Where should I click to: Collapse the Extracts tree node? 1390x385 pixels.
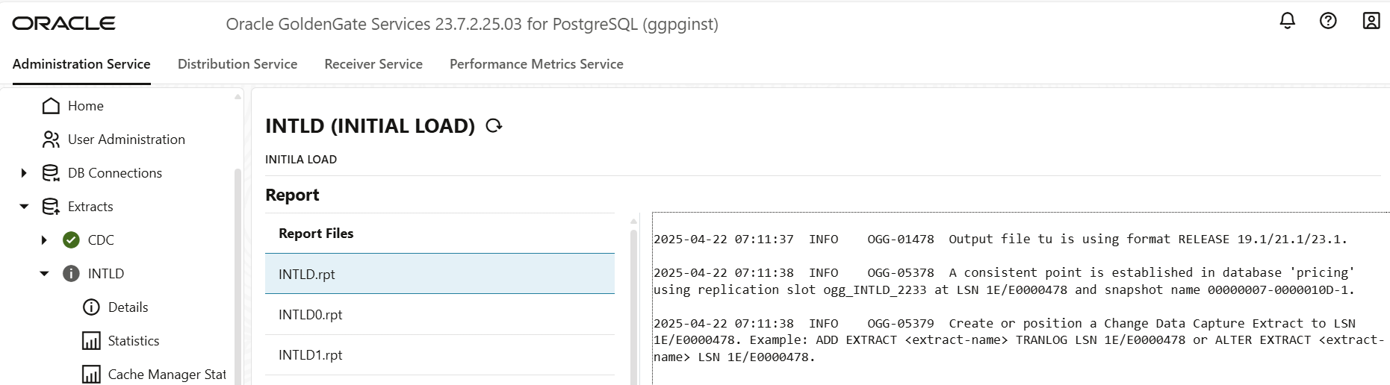24,207
